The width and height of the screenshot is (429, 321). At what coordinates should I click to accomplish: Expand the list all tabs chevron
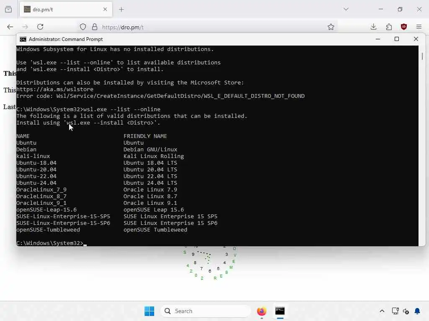coord(346,9)
